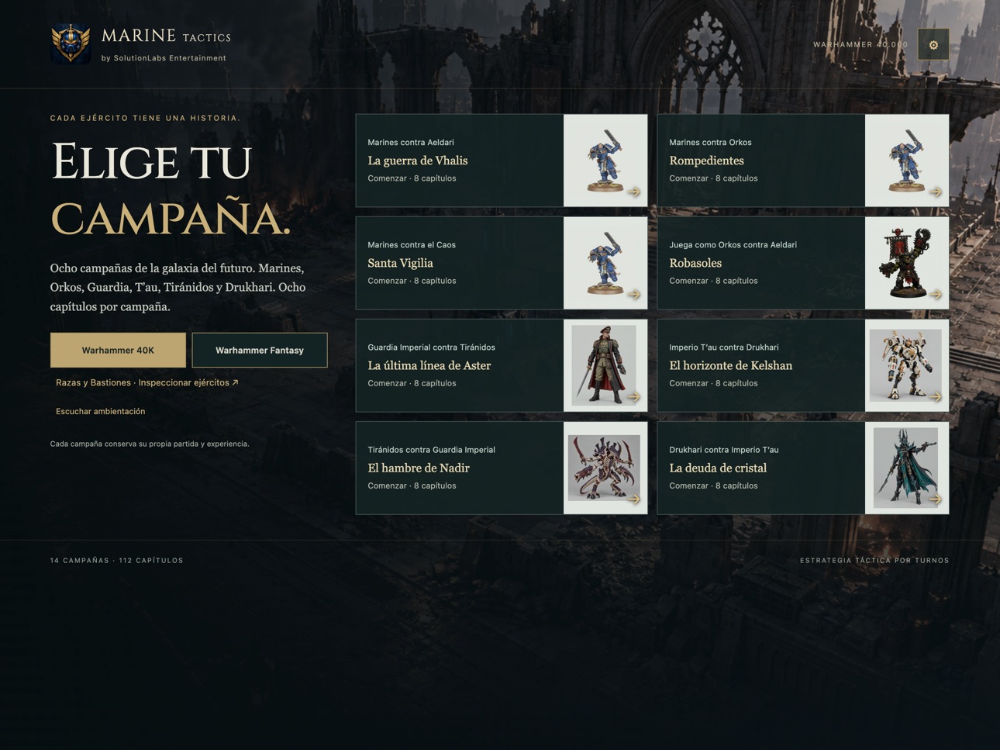This screenshot has height=750, width=1000.
Task: Click the arrow on La guerra de Vhalis card
Action: pos(634,192)
